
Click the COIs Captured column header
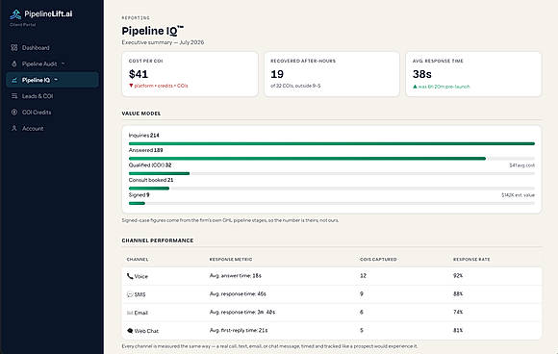pyautogui.click(x=378, y=260)
